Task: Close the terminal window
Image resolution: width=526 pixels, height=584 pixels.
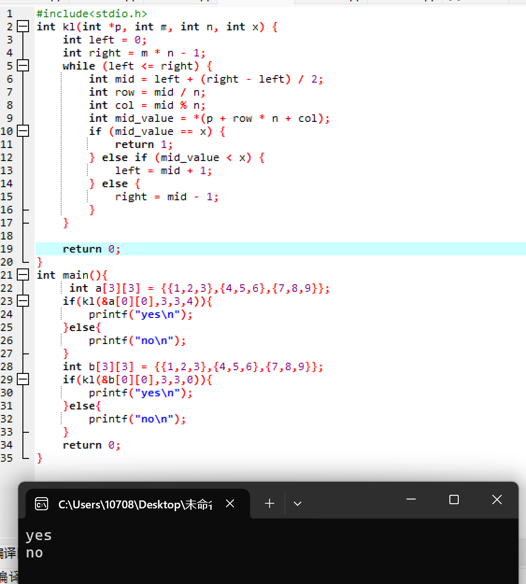Action: click(497, 500)
